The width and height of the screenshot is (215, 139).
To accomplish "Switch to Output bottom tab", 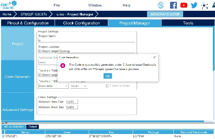I will [x=32, y=126].
